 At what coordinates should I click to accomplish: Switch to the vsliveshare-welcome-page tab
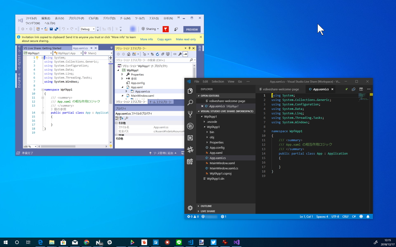click(280, 89)
